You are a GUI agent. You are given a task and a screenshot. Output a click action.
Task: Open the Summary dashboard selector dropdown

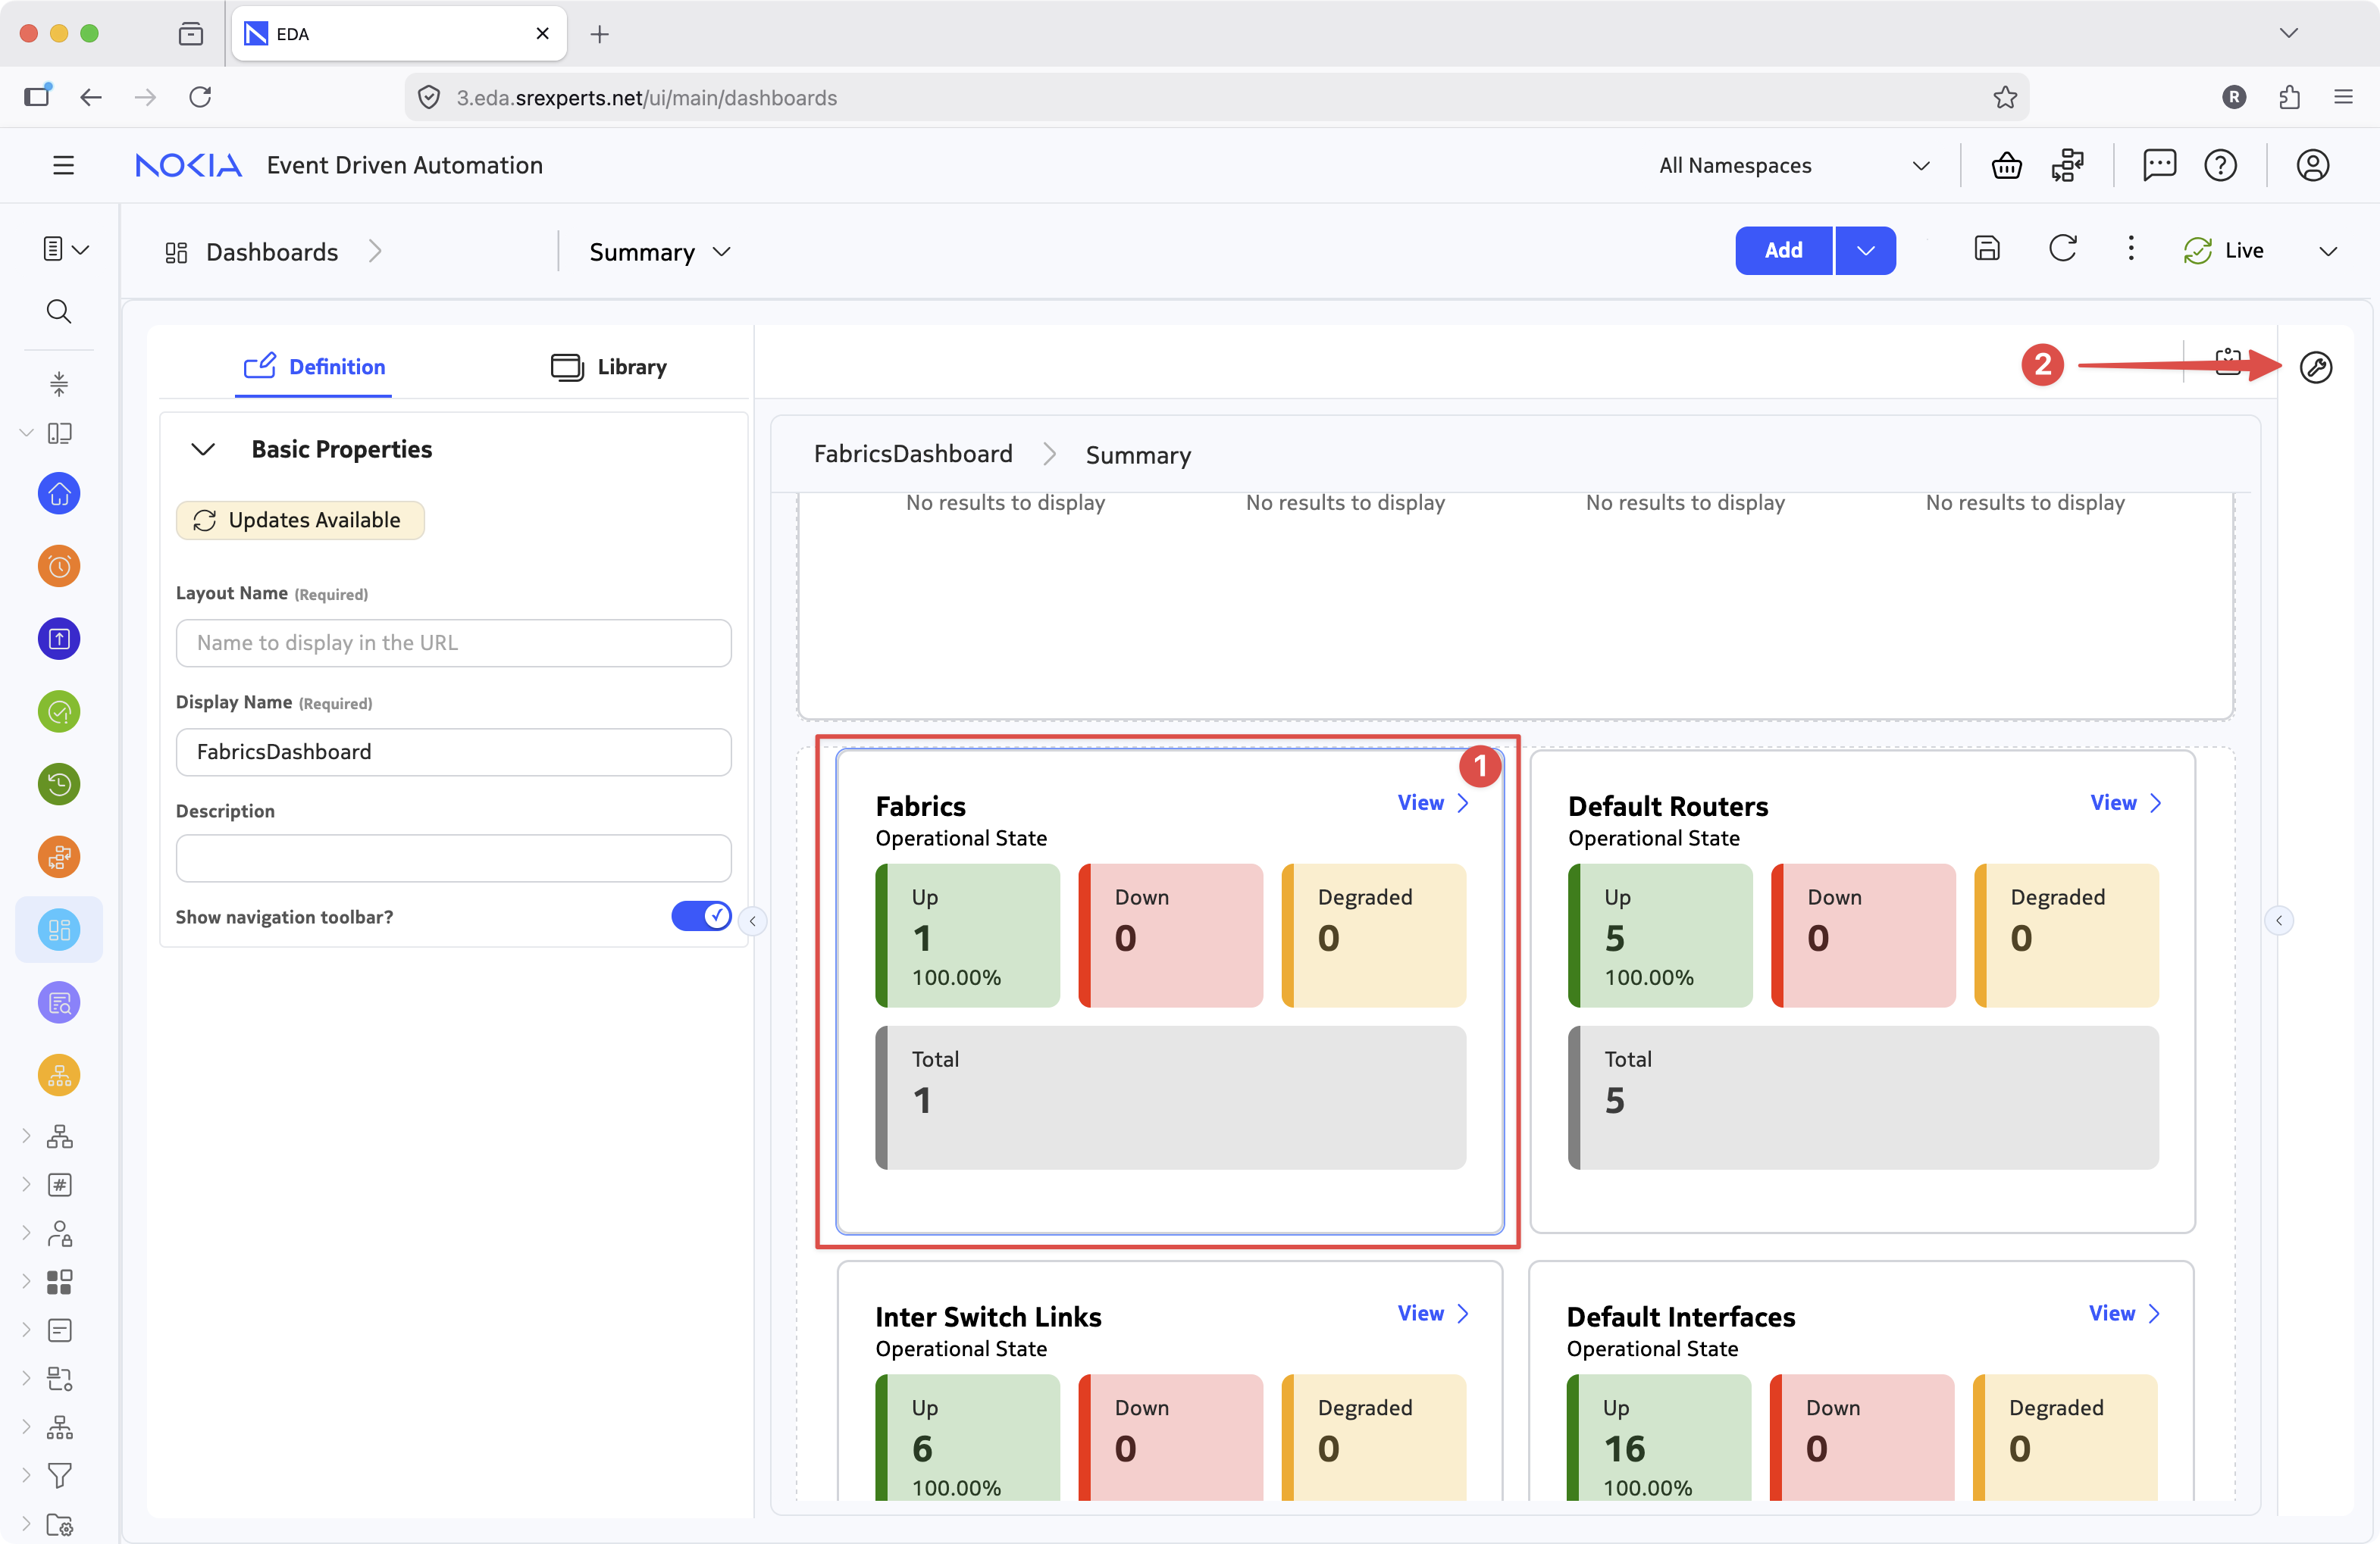[660, 252]
